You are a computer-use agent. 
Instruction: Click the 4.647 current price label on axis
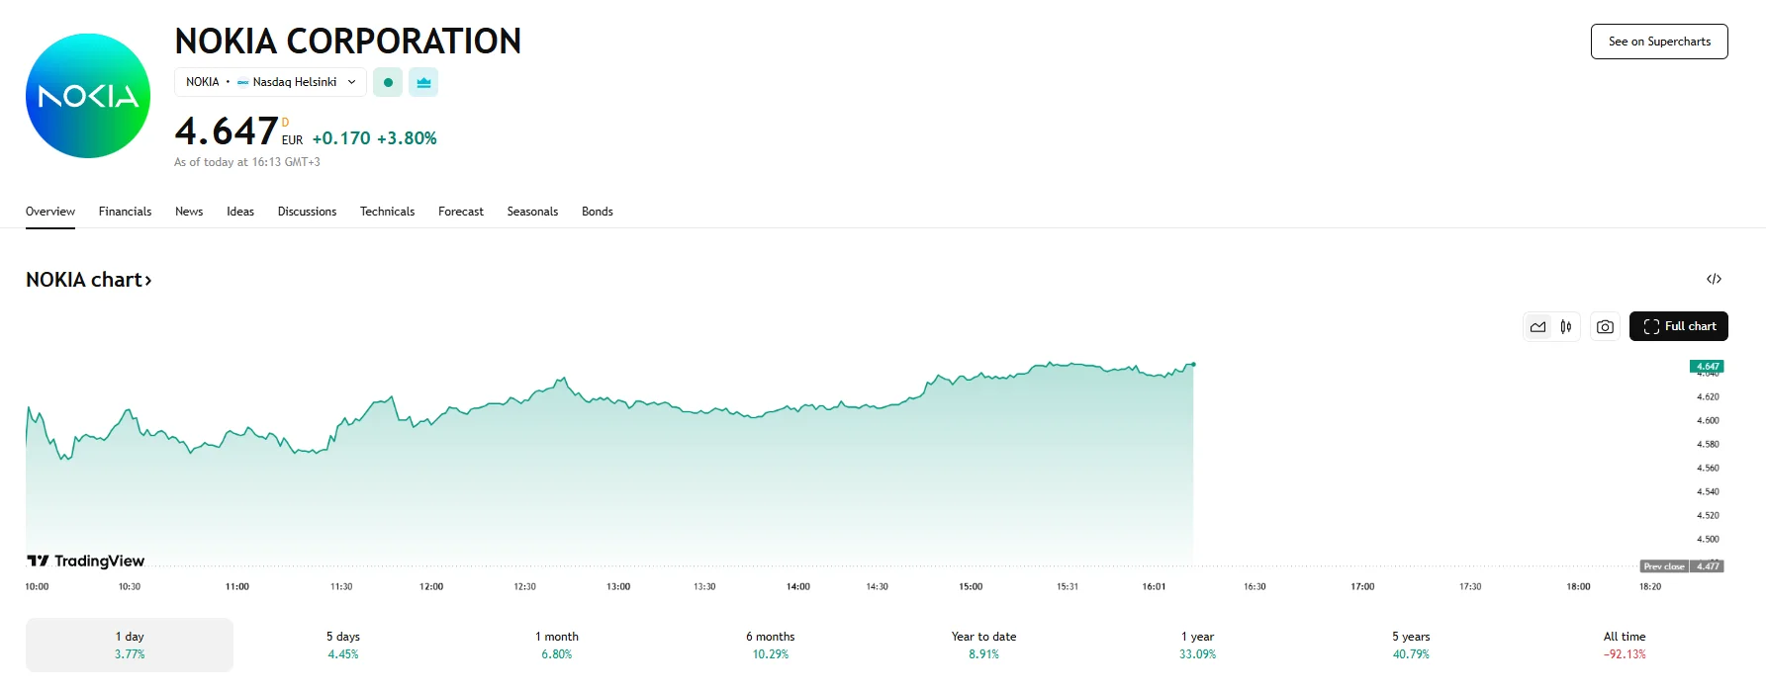(x=1707, y=367)
